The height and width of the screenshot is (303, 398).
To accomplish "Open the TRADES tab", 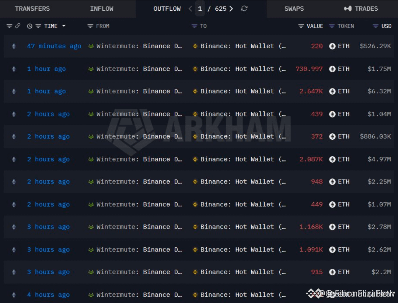I will [361, 8].
